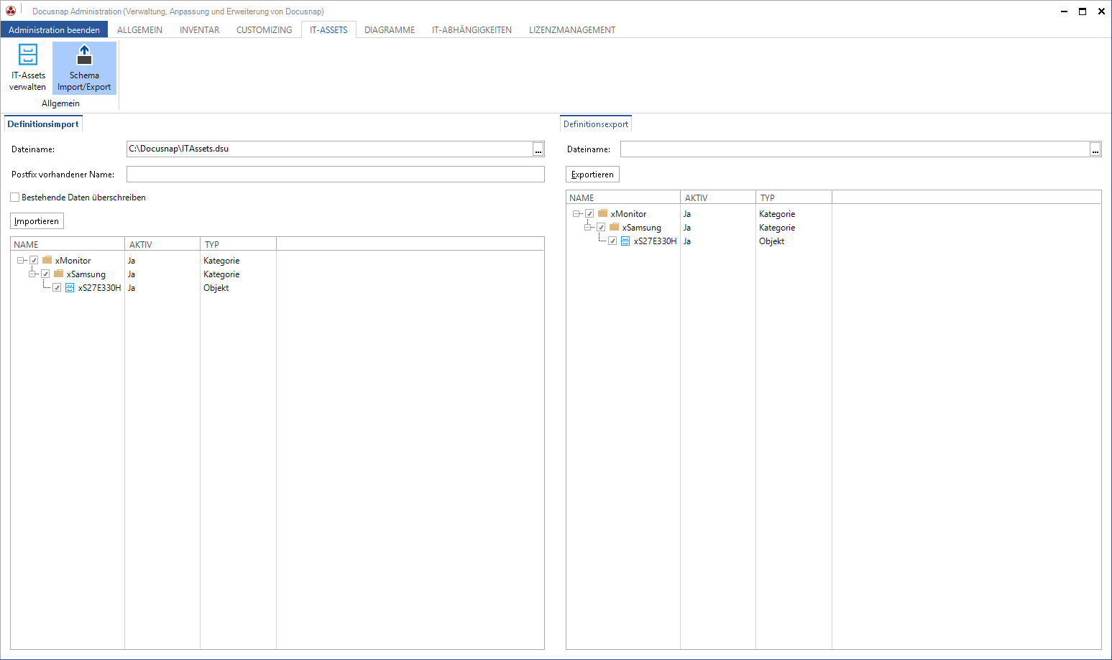This screenshot has width=1112, height=660.
Task: Uncheck xMonitor in the export tree
Action: coord(589,213)
